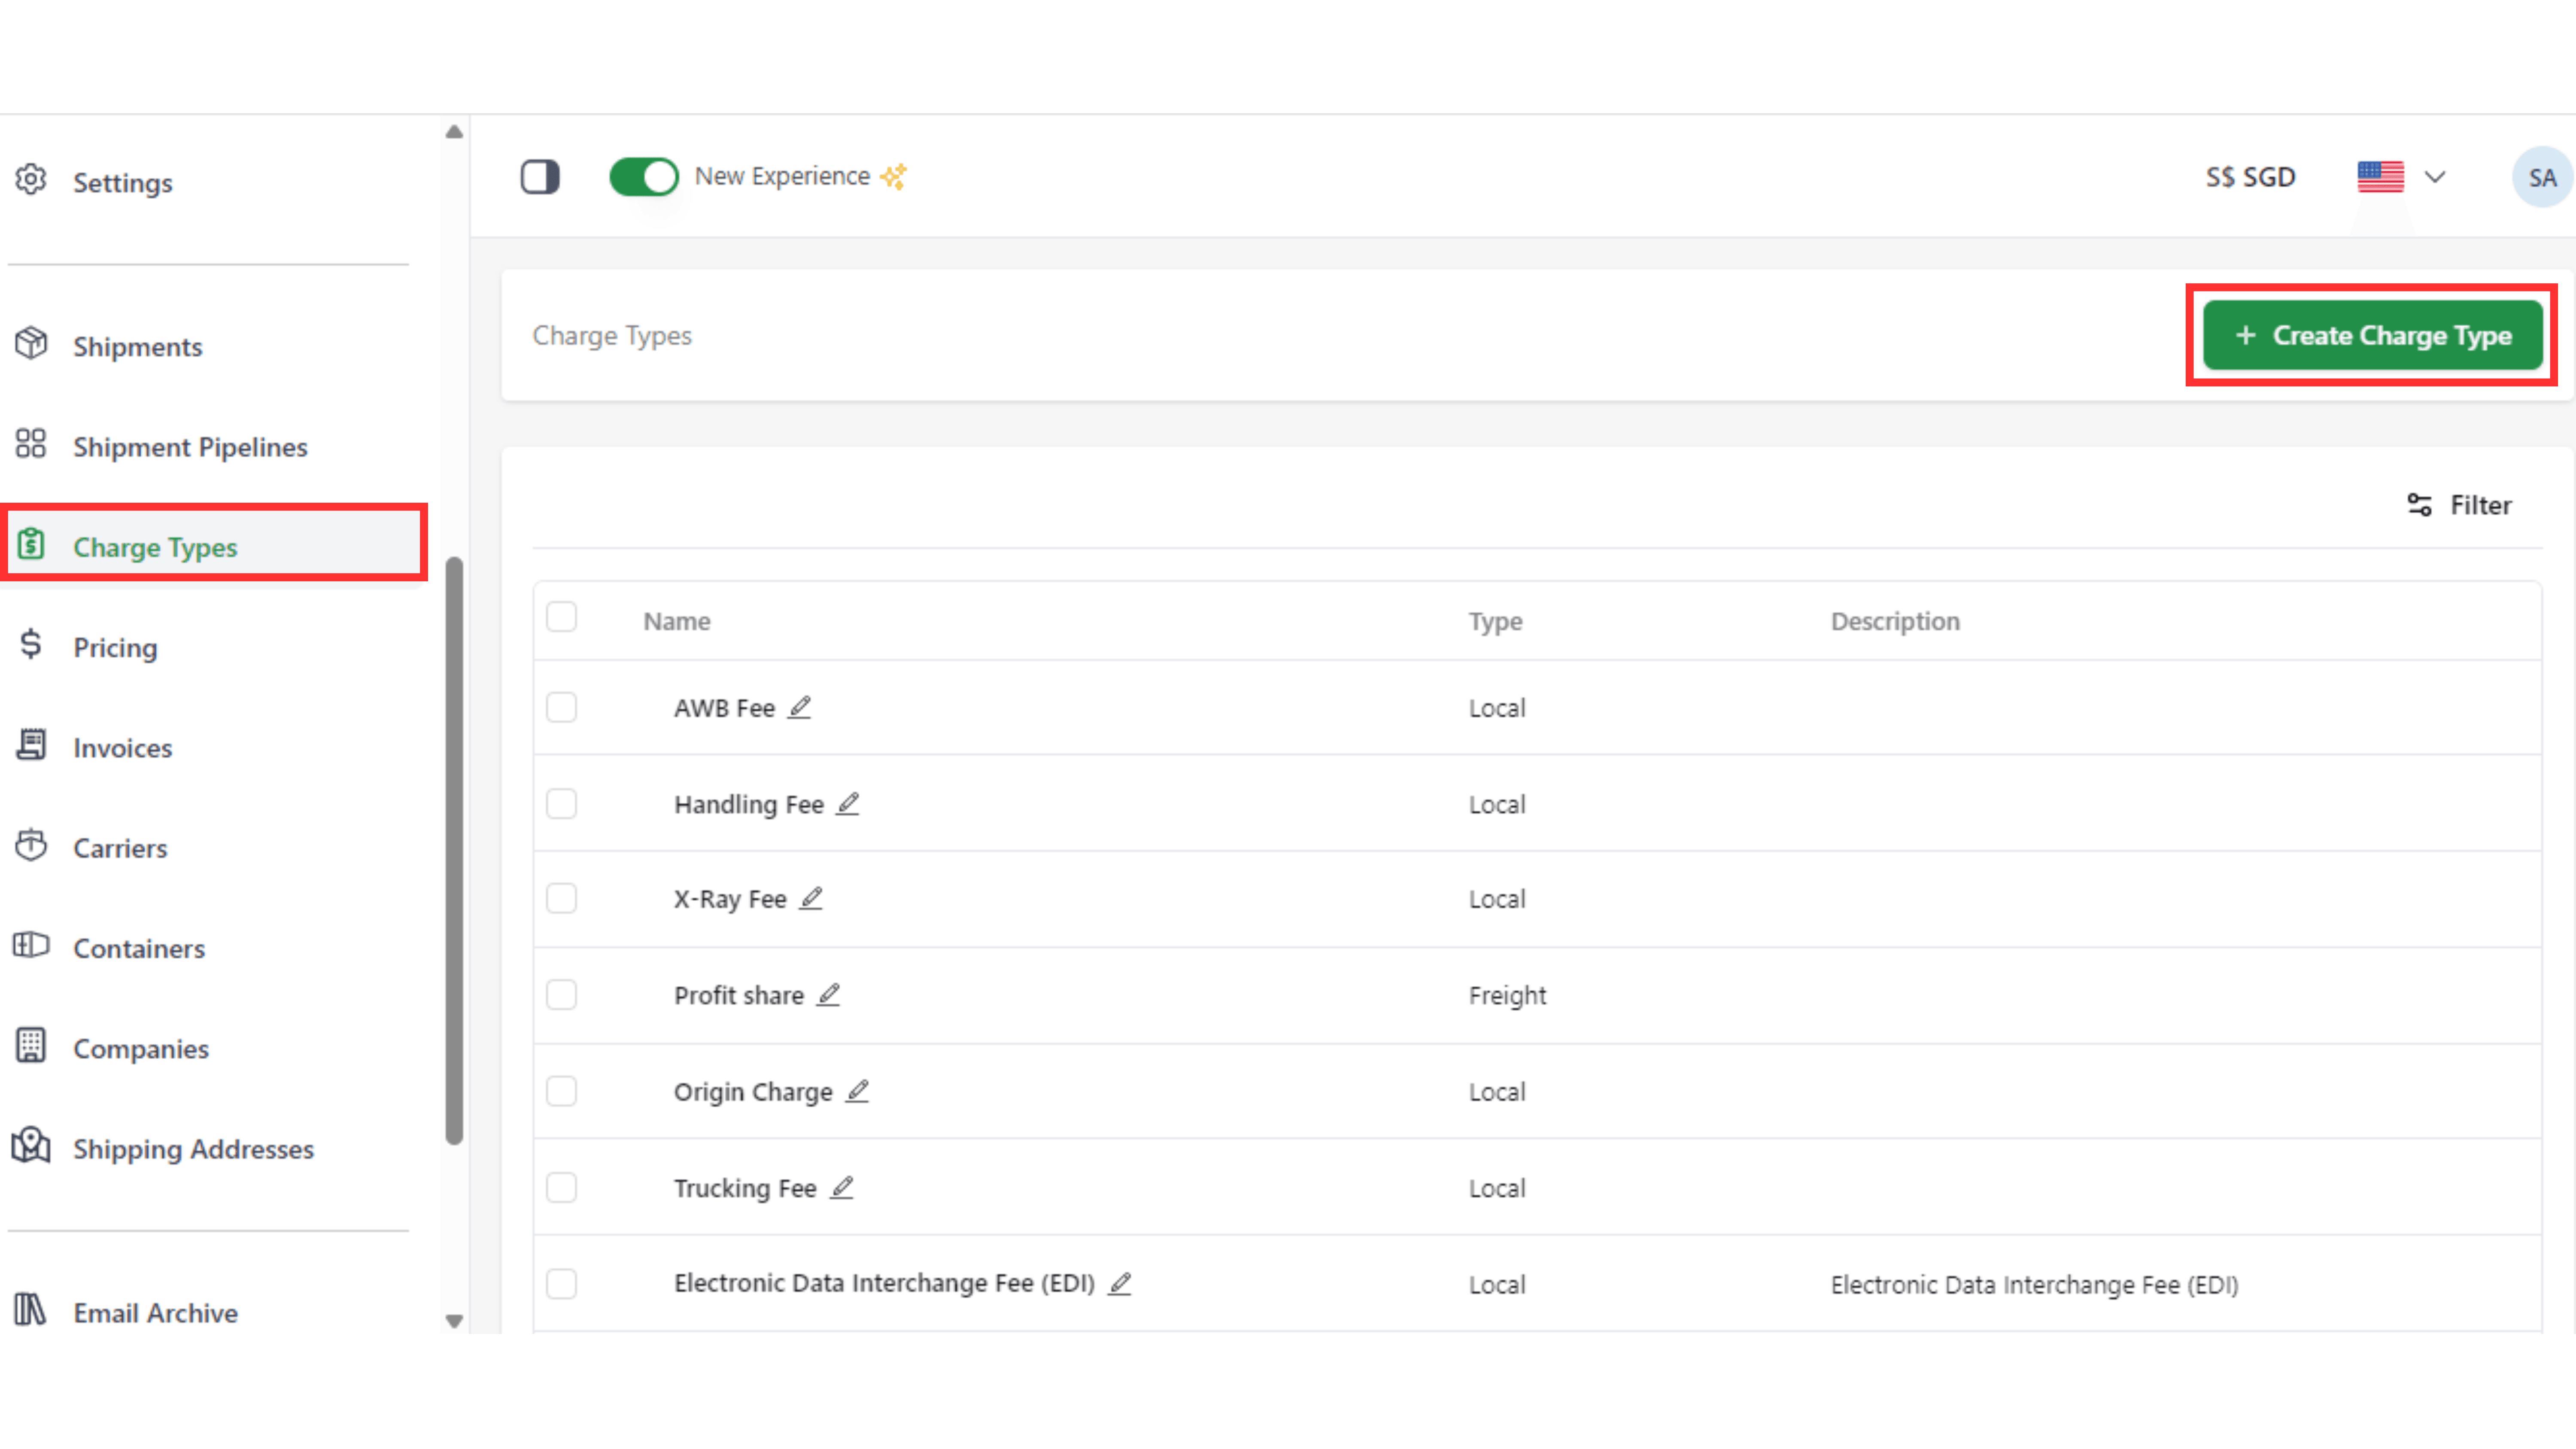The width and height of the screenshot is (2576, 1449).
Task: Disable the New Experience toggle
Action: (643, 177)
